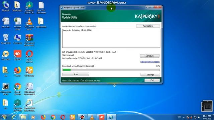
Task: Open the Network desktop icon
Action: coord(6,6)
